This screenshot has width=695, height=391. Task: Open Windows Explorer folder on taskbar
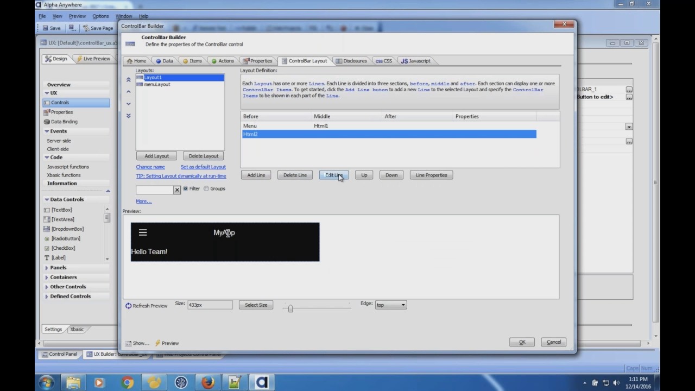pos(73,383)
